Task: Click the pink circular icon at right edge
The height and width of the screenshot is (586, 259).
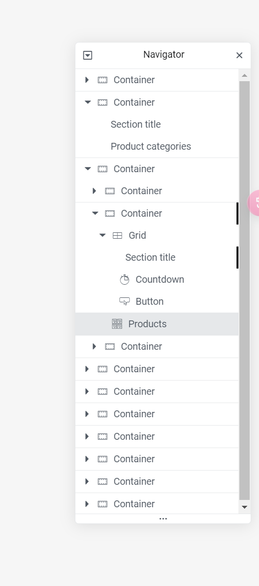Action: click(254, 203)
